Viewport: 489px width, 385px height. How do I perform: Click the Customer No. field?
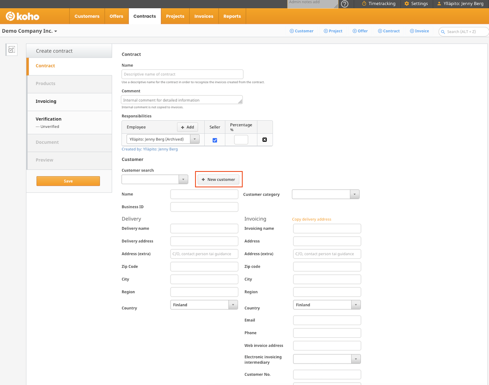pyautogui.click(x=327, y=374)
